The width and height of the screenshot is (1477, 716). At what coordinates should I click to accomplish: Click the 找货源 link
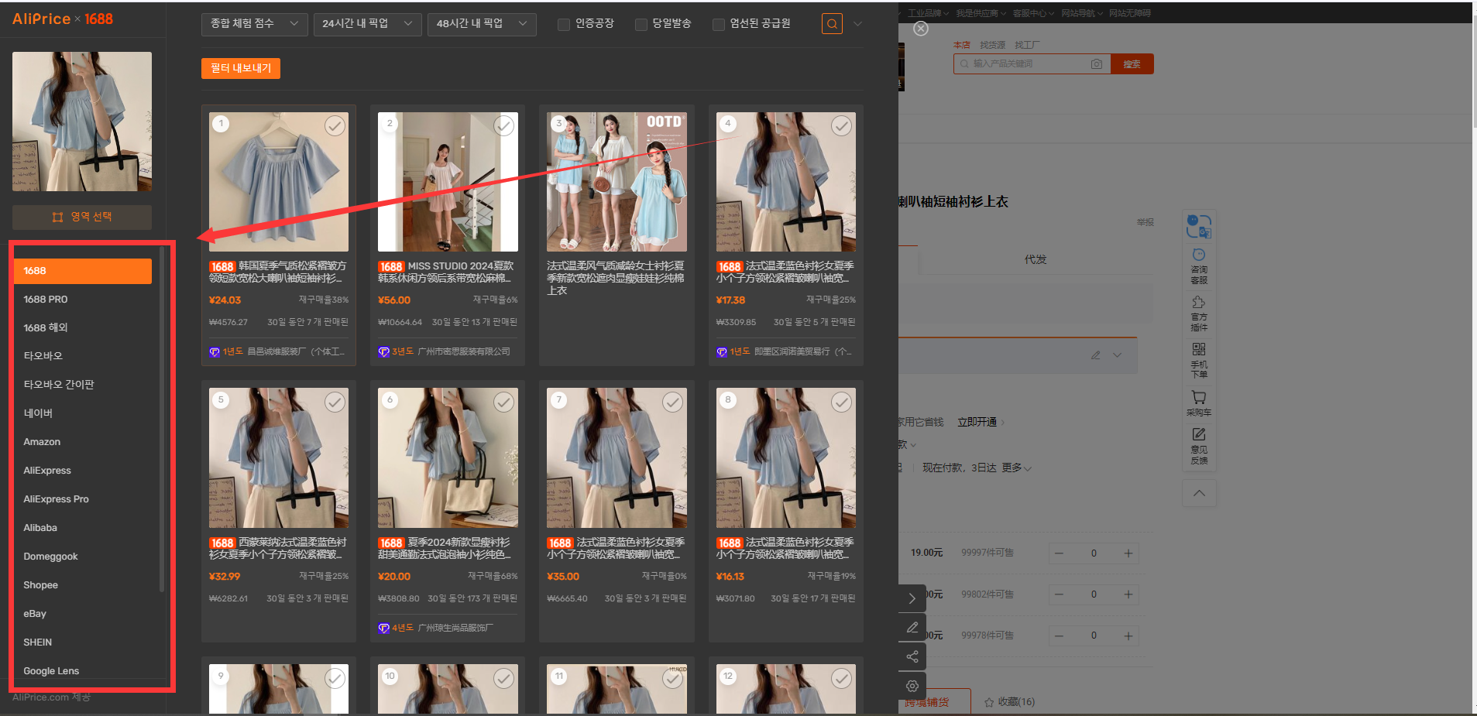[x=992, y=45]
